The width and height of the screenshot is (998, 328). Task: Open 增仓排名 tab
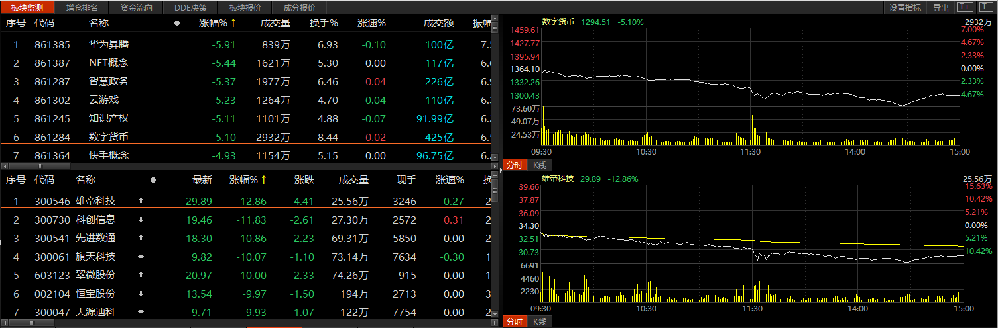coord(82,8)
